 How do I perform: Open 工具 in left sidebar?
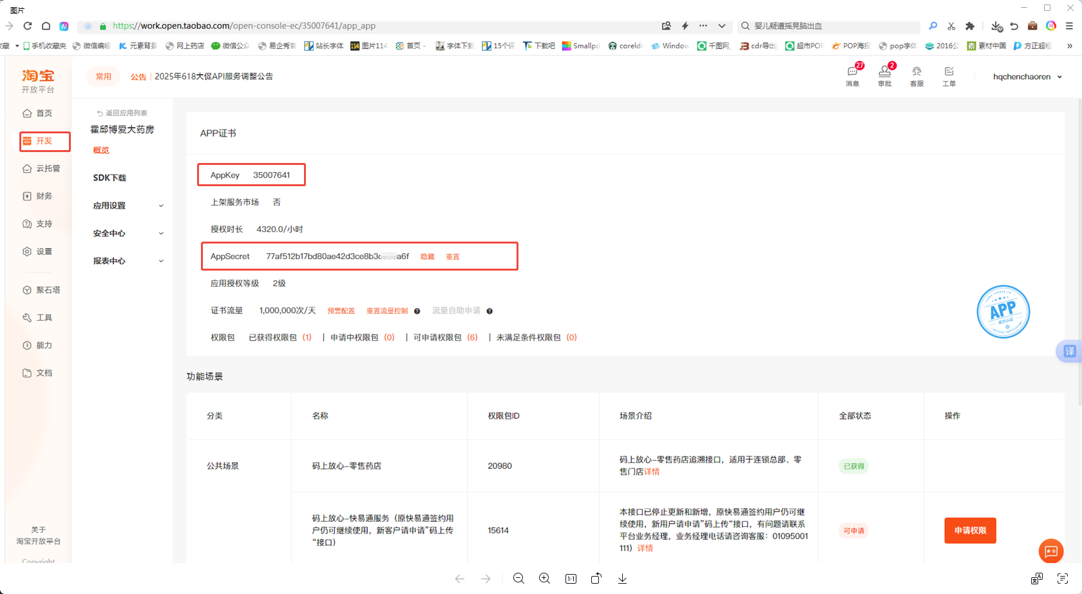pyautogui.click(x=37, y=318)
